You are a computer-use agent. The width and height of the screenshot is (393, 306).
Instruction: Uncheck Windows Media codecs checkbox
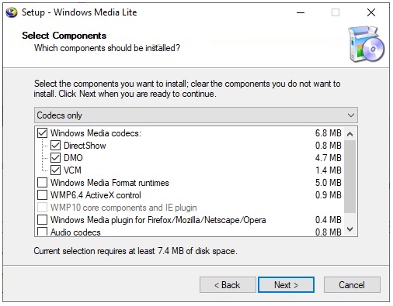(x=42, y=133)
